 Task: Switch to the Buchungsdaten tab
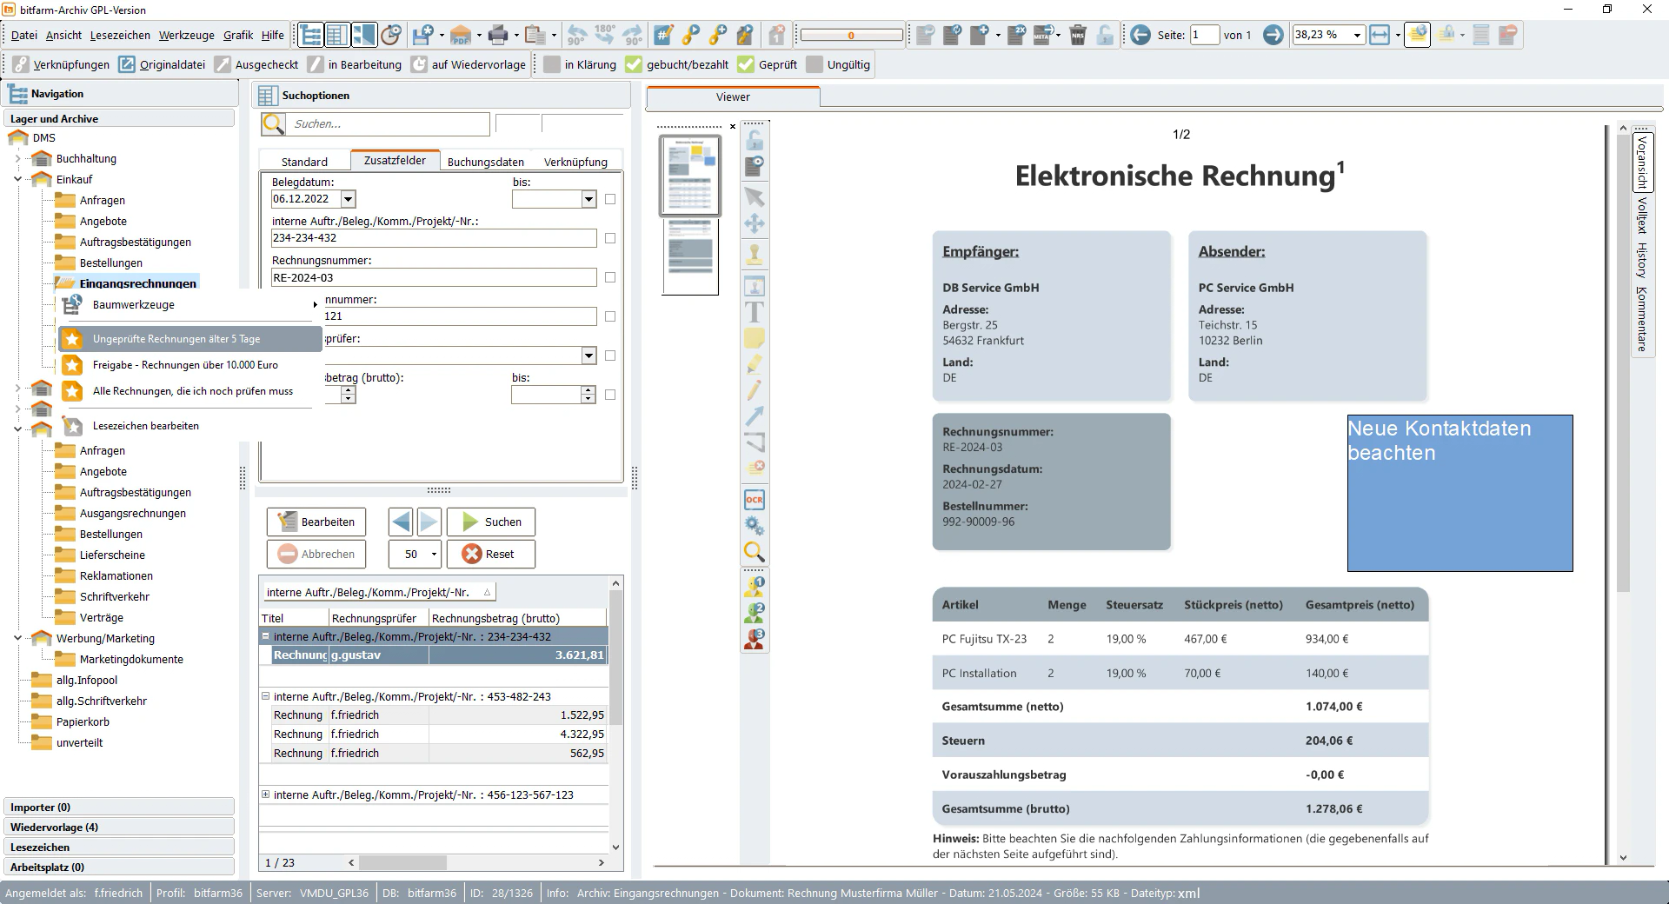(x=485, y=162)
